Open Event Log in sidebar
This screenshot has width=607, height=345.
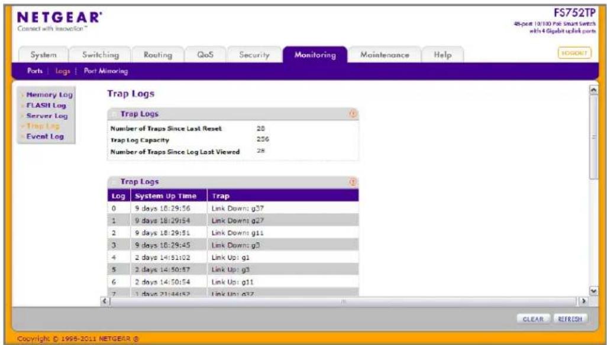pos(45,136)
